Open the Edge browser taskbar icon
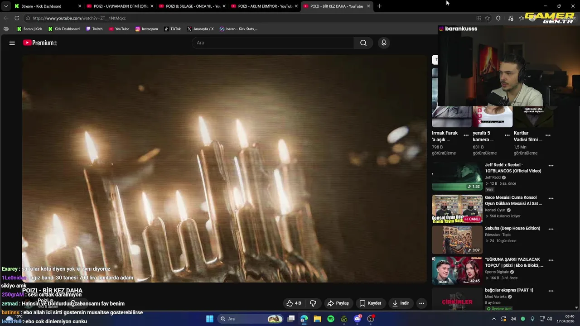Screen dimensions: 580x326 click(304, 319)
